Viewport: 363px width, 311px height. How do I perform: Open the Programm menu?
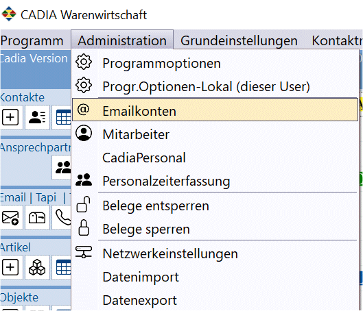point(32,40)
